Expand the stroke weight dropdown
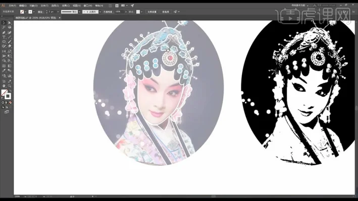The width and height of the screenshot is (358, 201). 58,12
